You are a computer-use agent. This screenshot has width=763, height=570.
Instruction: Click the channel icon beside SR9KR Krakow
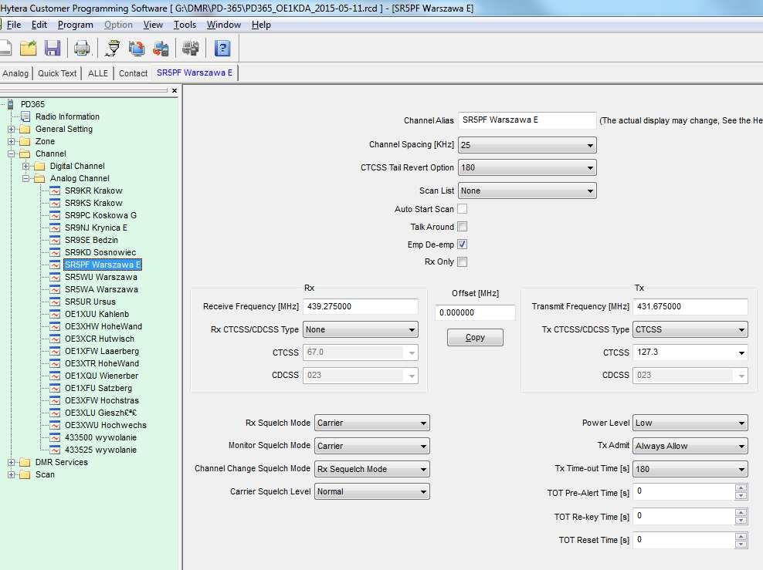[55, 191]
